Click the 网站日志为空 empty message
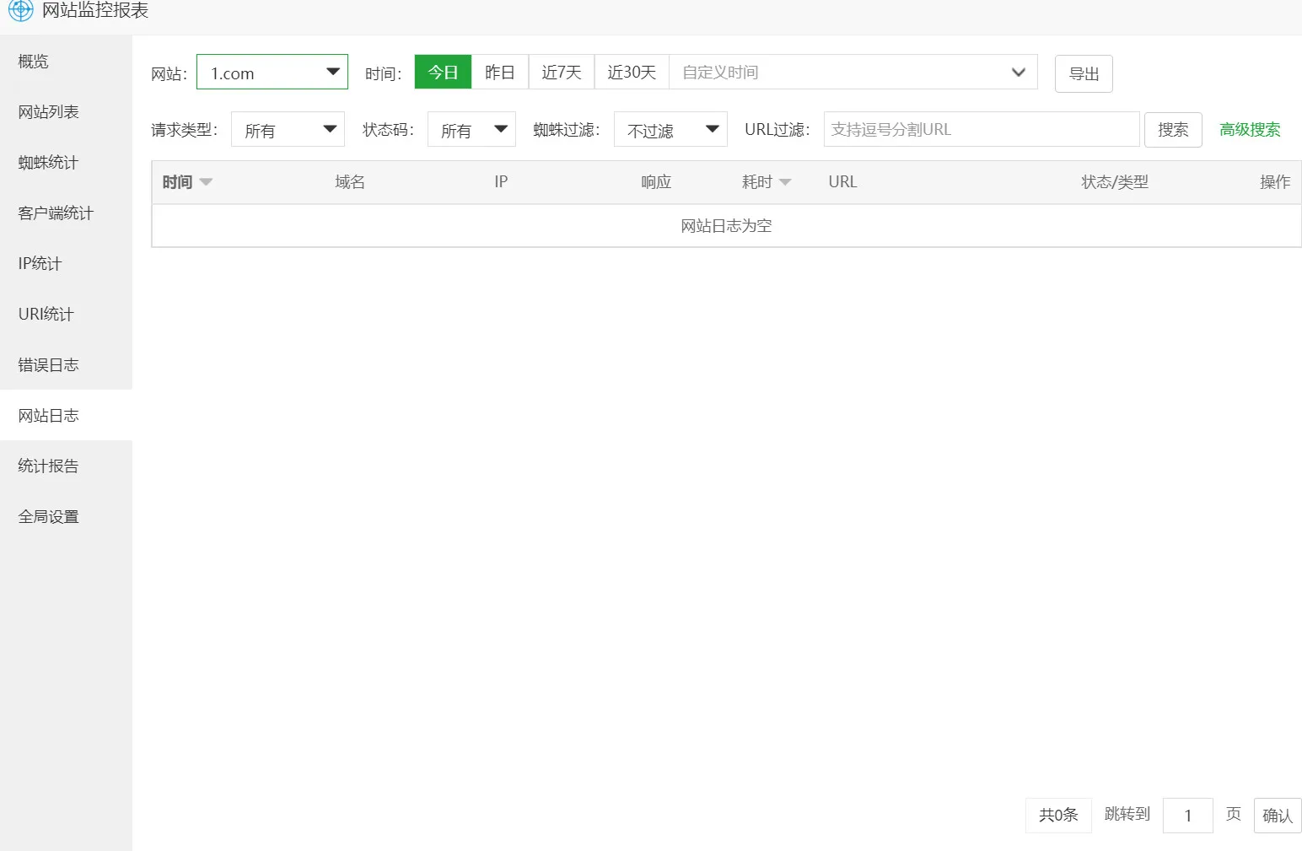Viewport: 1302px width, 851px height. click(x=726, y=226)
